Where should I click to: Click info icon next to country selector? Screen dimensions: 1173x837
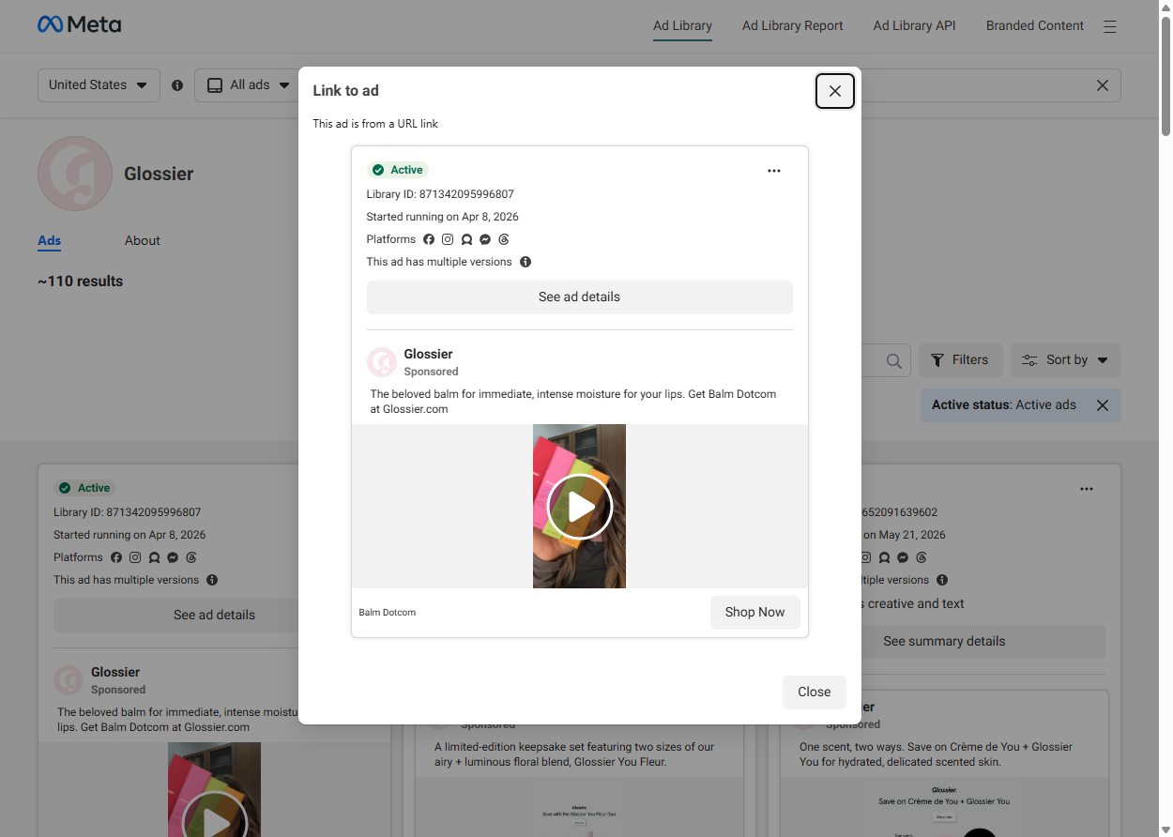click(x=177, y=85)
